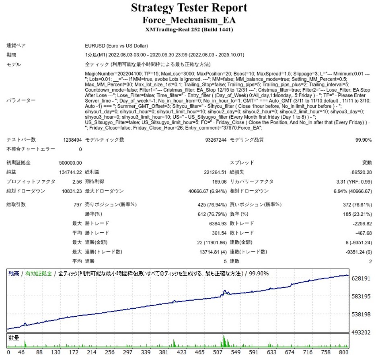Click chart axis value 628191
The image size is (378, 355).
click(x=361, y=279)
